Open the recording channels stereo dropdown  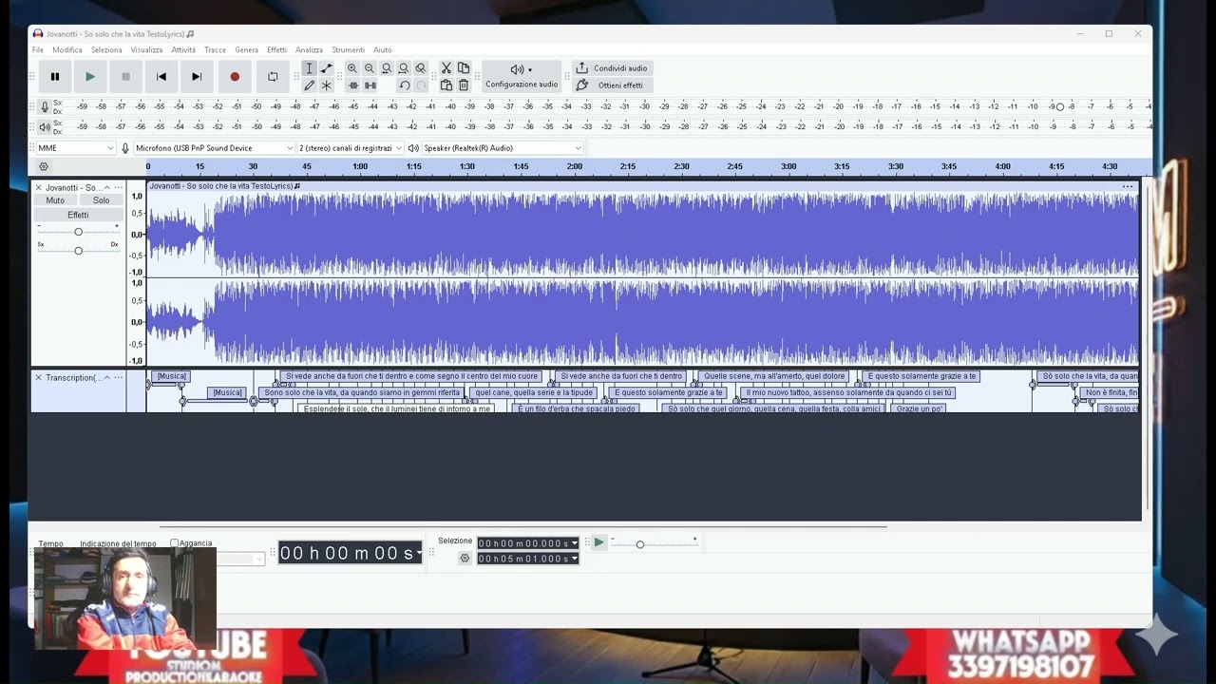point(351,148)
